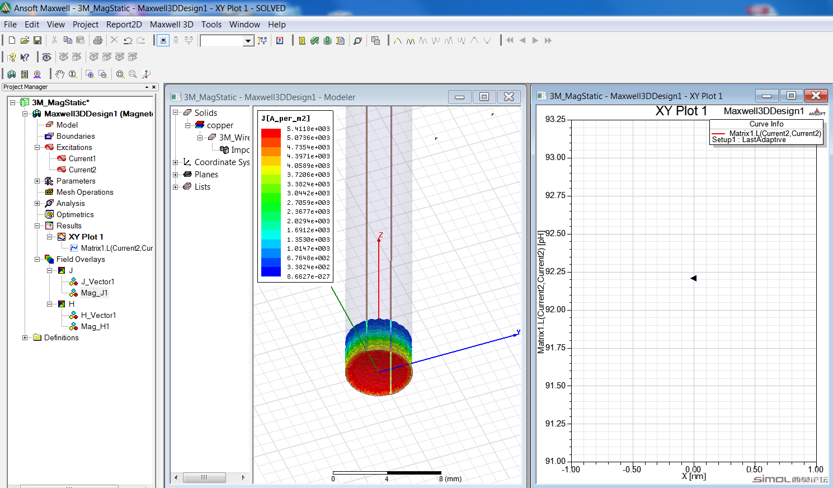
Task: Click the eye visibility icon in the toolbar
Action: click(x=47, y=57)
